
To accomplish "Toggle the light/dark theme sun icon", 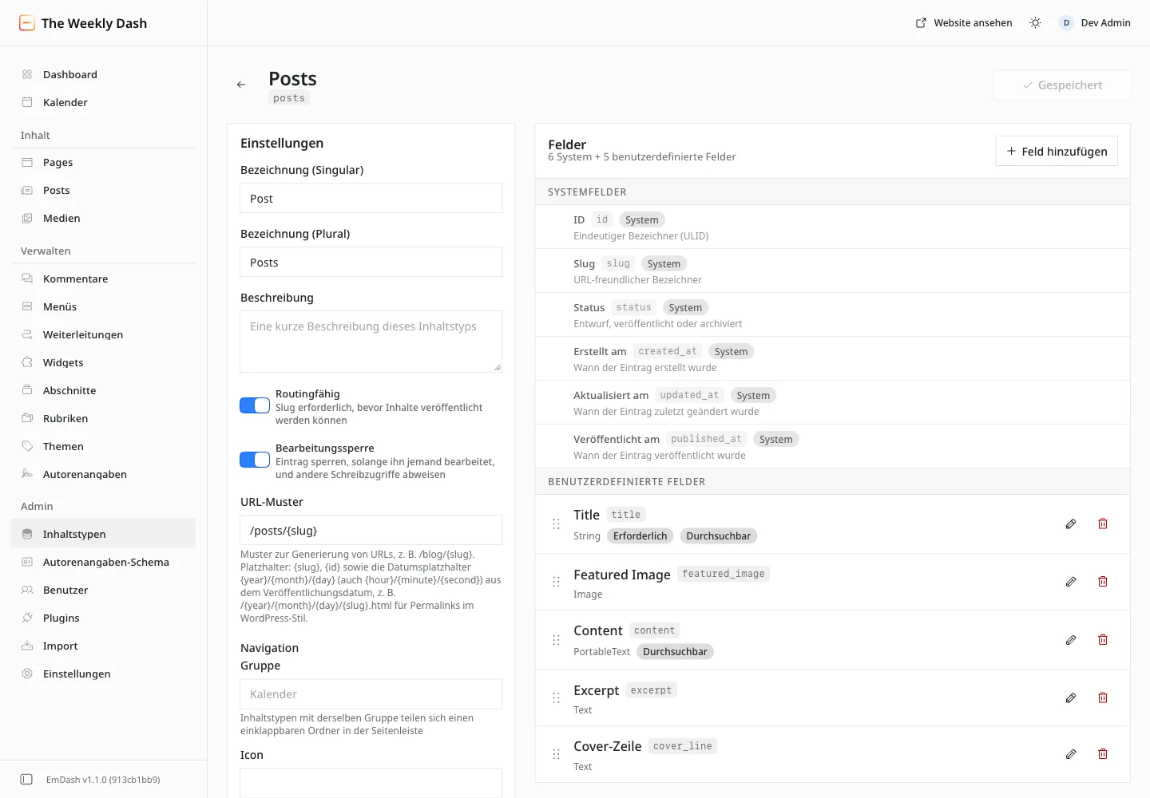I will tap(1035, 23).
